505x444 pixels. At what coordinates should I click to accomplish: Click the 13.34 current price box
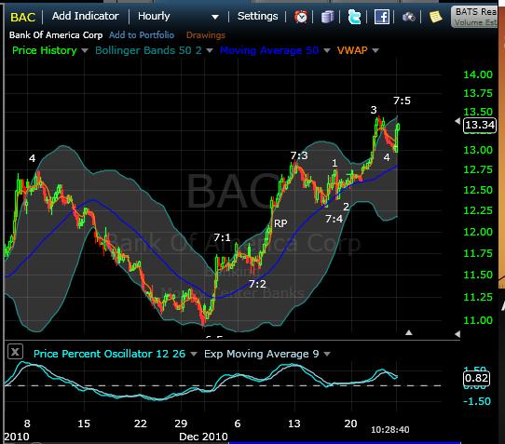pos(480,125)
